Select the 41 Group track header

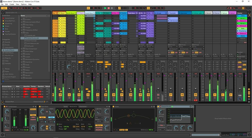tap(161, 13)
